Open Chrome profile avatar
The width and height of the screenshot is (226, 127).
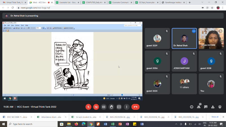pos(218,8)
